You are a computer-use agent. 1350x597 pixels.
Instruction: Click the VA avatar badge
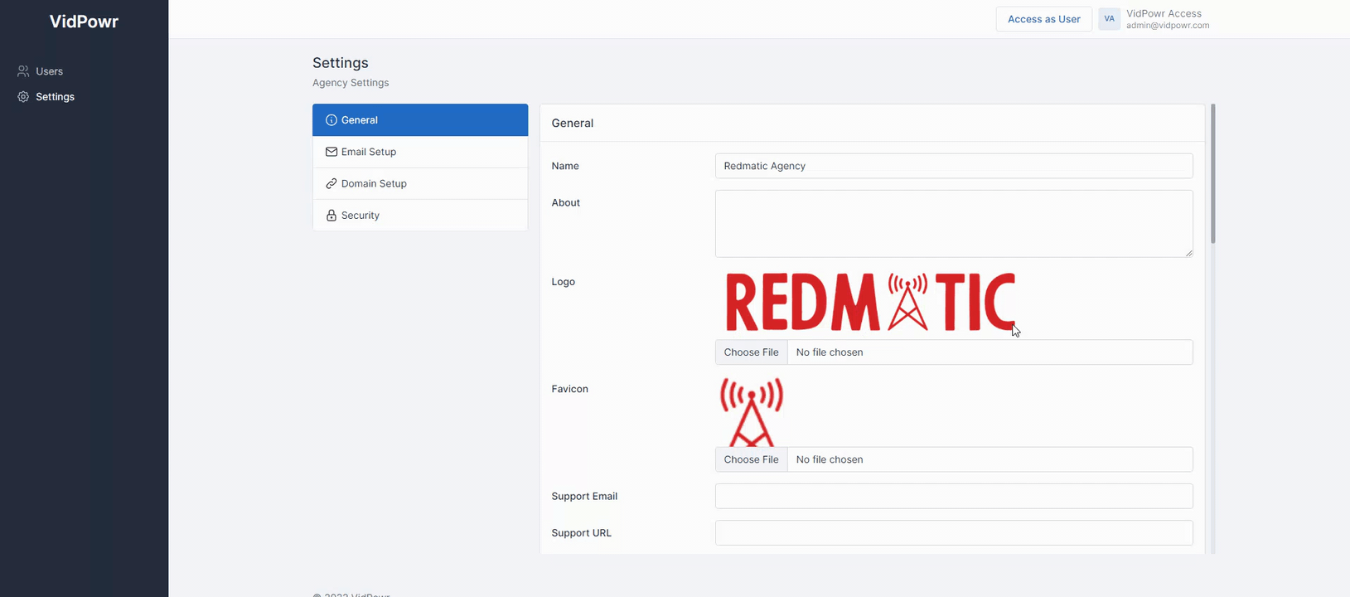coord(1109,19)
